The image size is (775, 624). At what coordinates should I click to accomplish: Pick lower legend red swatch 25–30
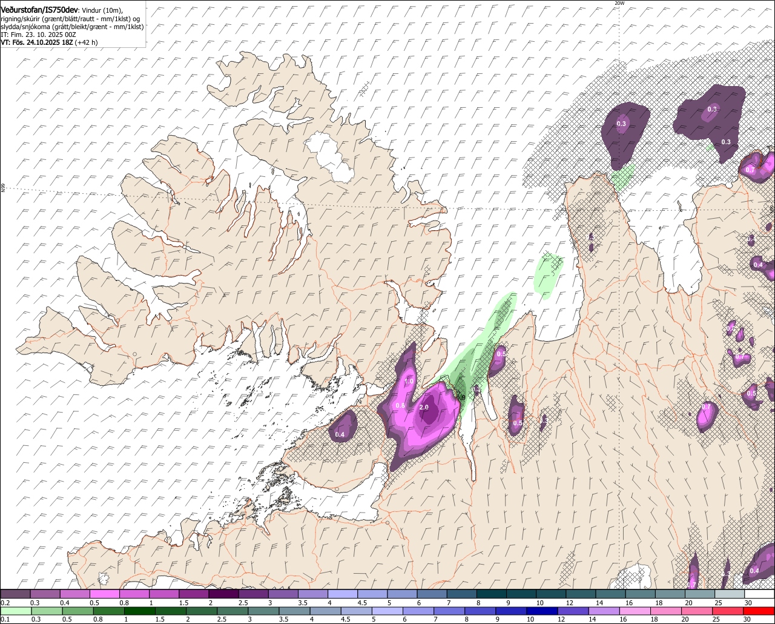click(x=728, y=611)
